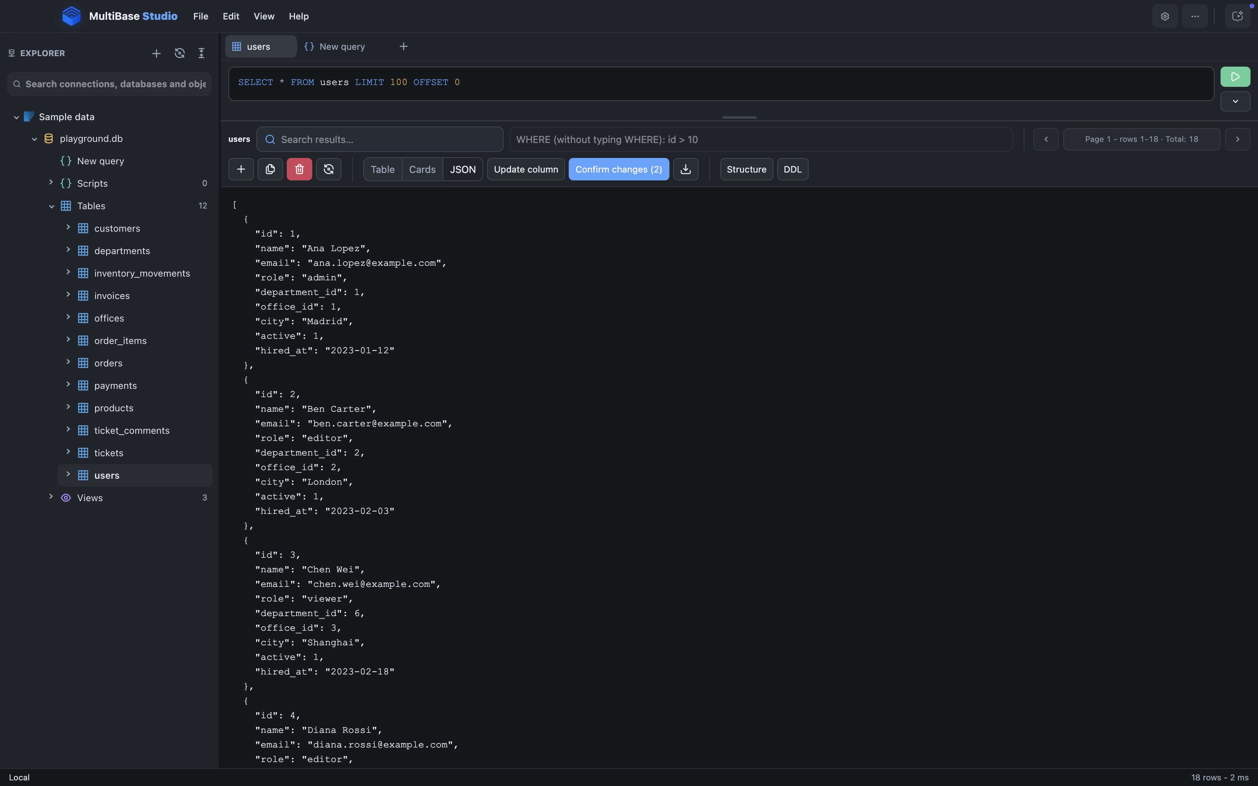Switch to JSON view
1258x786 pixels.
[463, 170]
